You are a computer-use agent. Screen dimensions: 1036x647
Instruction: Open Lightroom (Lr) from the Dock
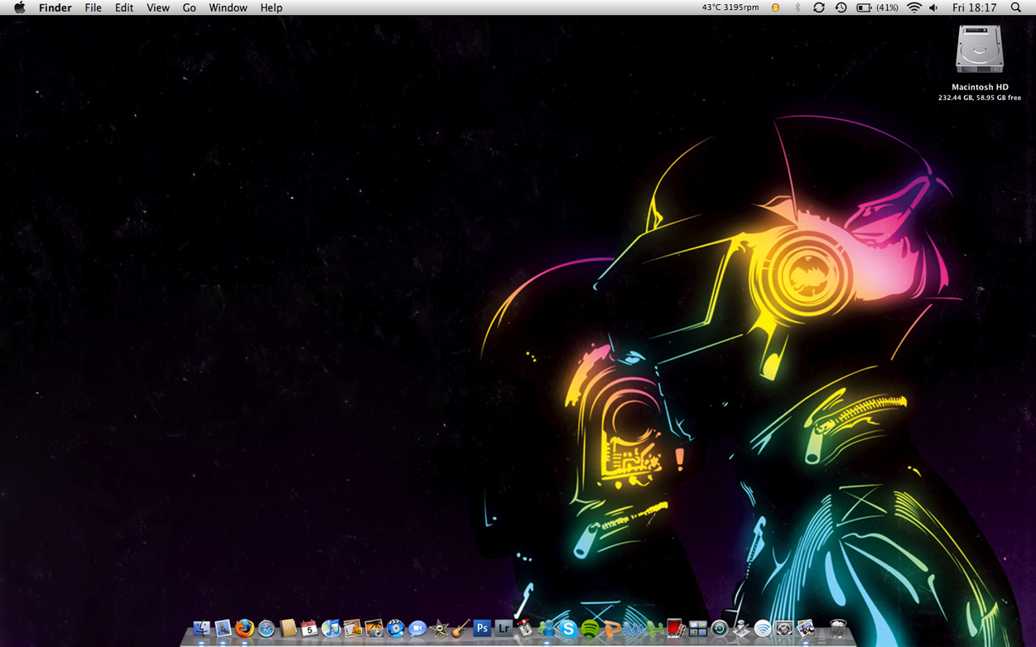pos(504,628)
